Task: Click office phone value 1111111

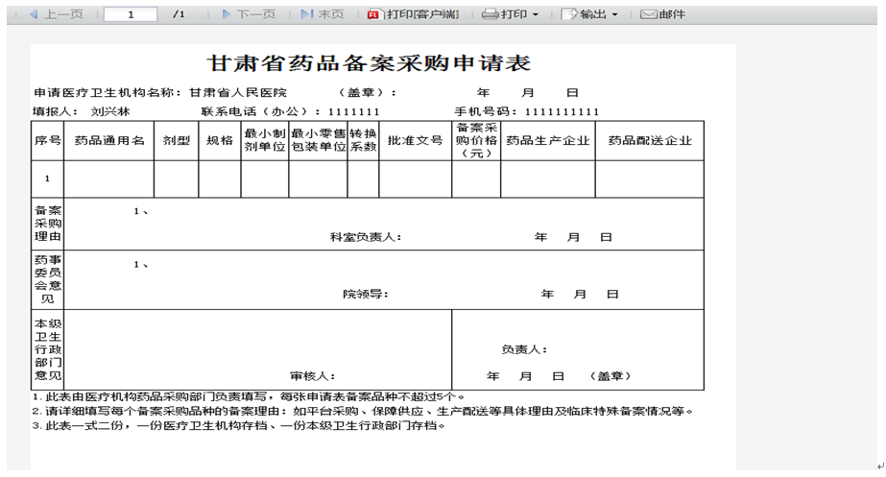Action: click(353, 112)
